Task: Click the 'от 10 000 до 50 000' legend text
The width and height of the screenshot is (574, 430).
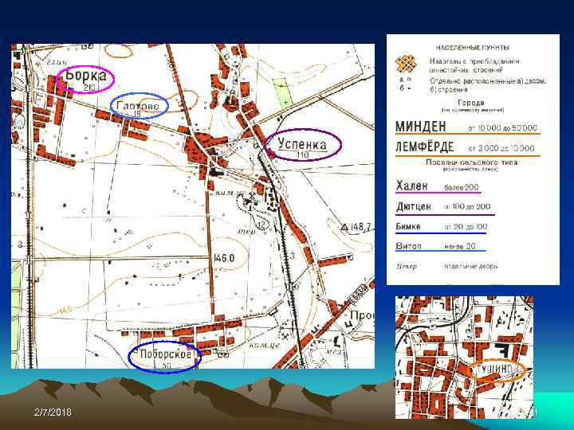Action: tap(502, 128)
